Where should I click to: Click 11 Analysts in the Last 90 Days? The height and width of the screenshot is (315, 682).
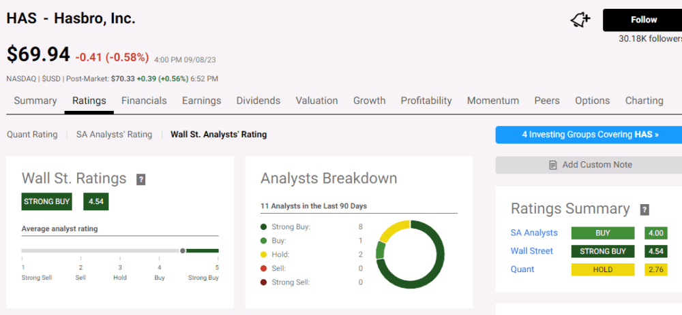click(314, 206)
